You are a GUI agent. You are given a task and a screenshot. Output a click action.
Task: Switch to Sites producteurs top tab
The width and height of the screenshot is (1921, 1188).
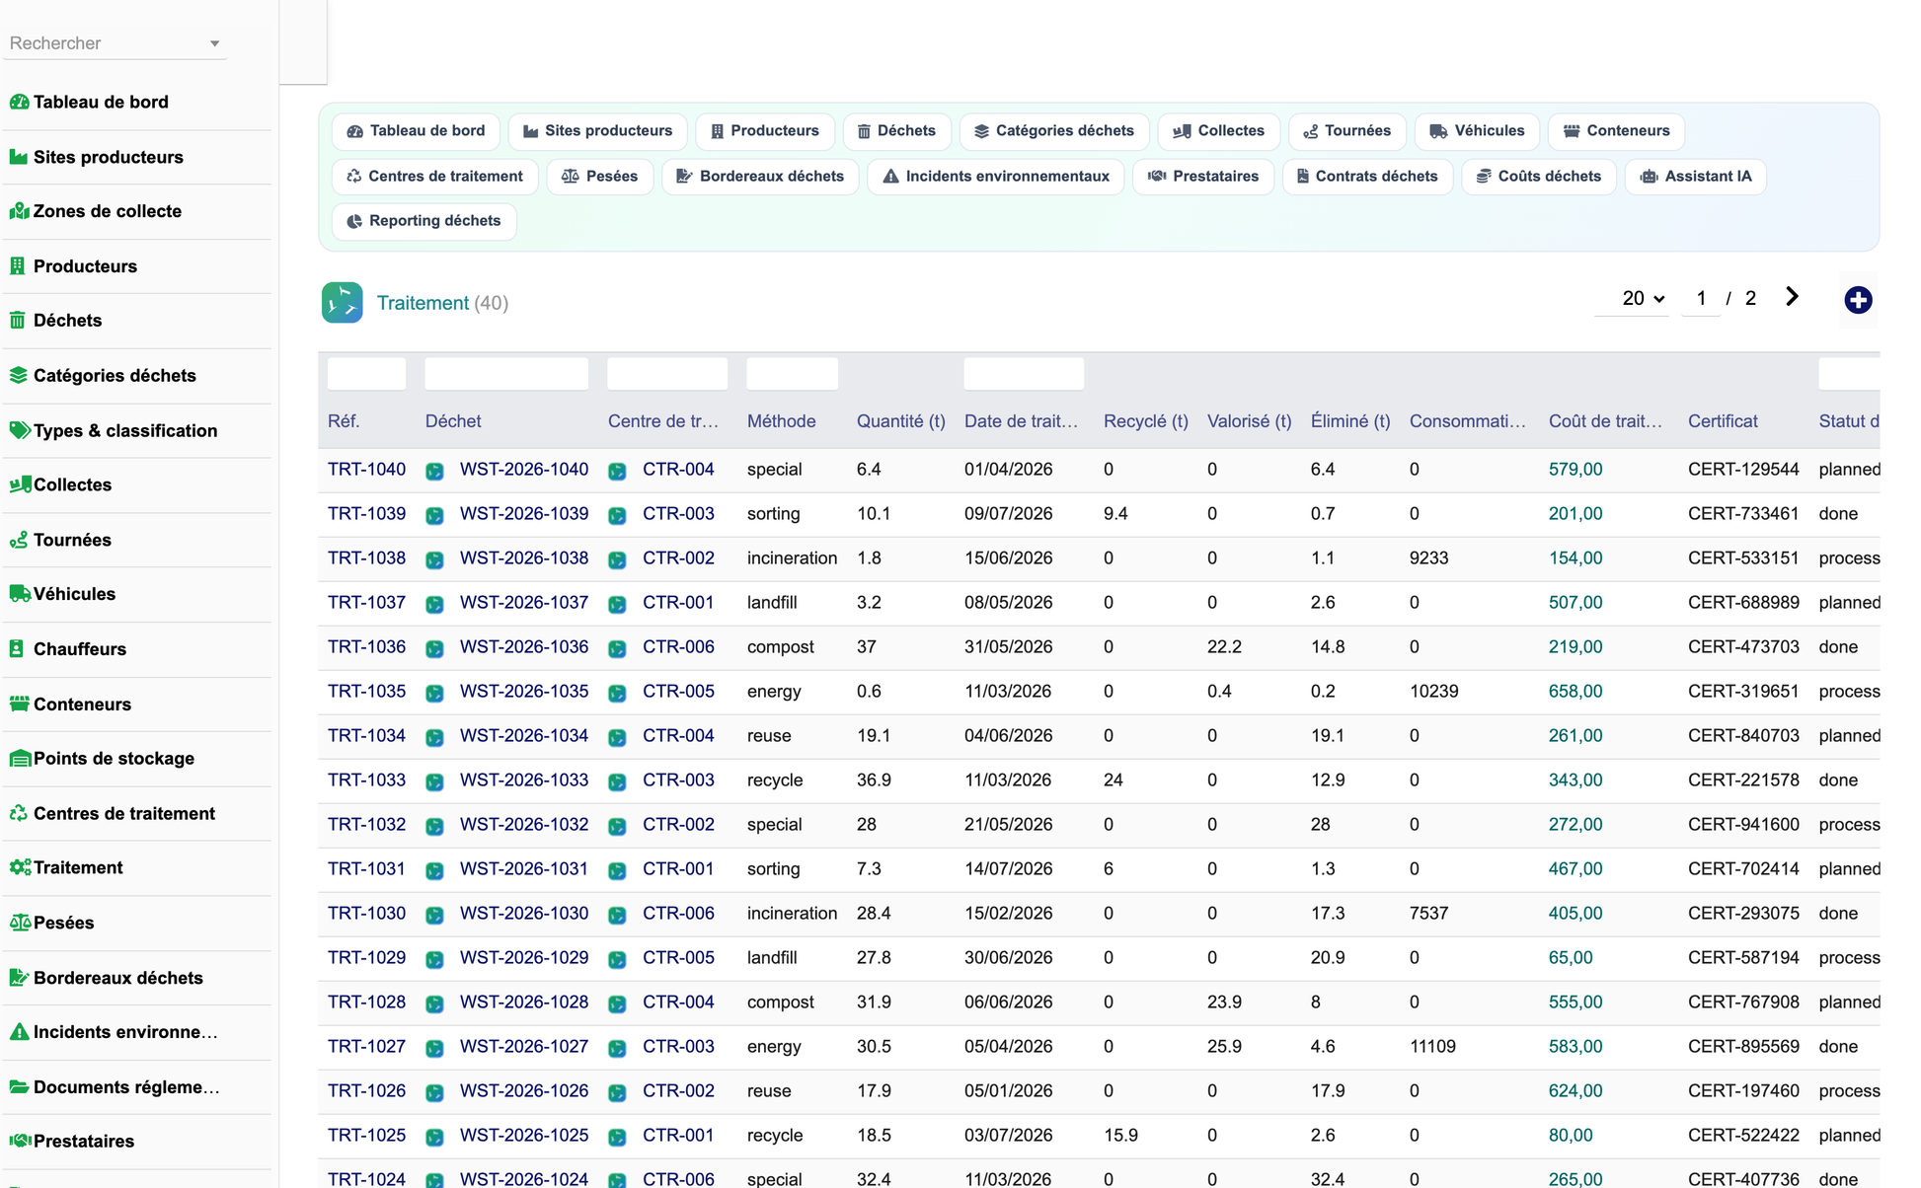(597, 131)
